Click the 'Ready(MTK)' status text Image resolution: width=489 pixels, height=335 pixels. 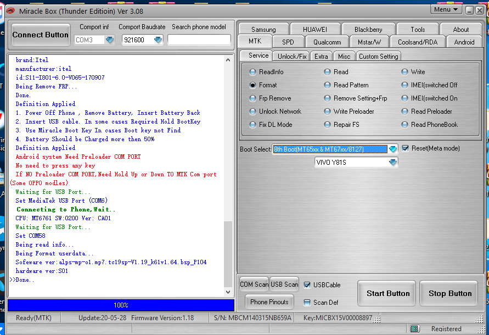[x=33, y=318]
